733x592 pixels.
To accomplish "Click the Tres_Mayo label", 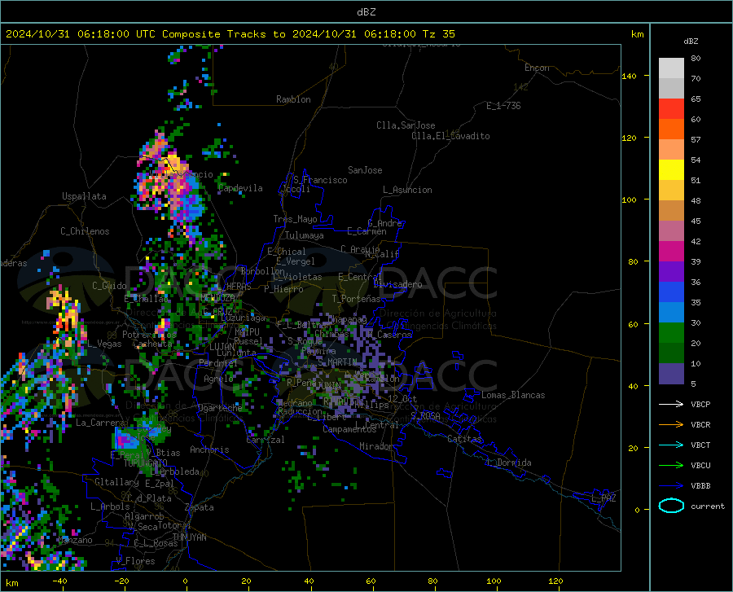I will (x=295, y=219).
